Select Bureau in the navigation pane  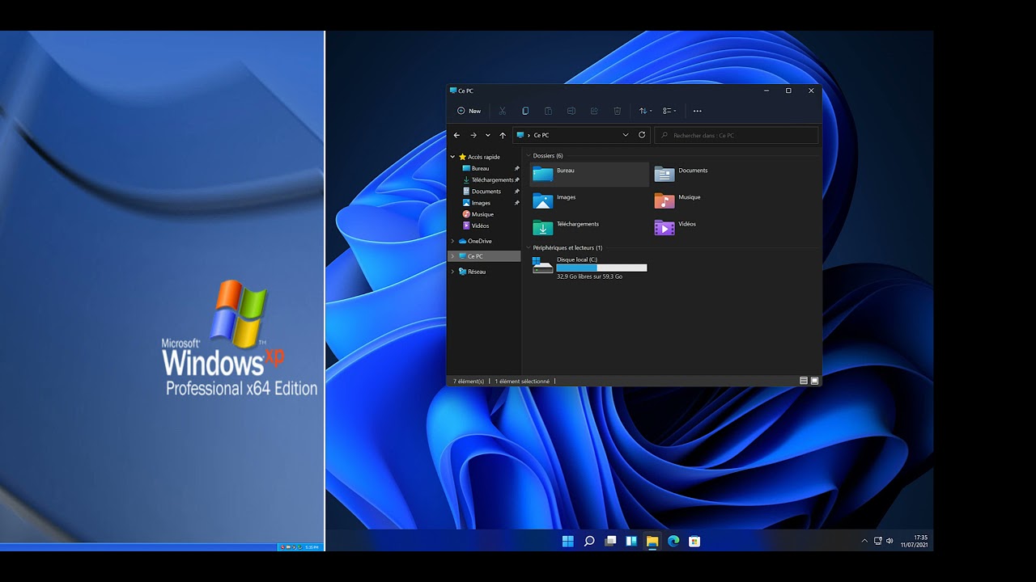pos(480,168)
